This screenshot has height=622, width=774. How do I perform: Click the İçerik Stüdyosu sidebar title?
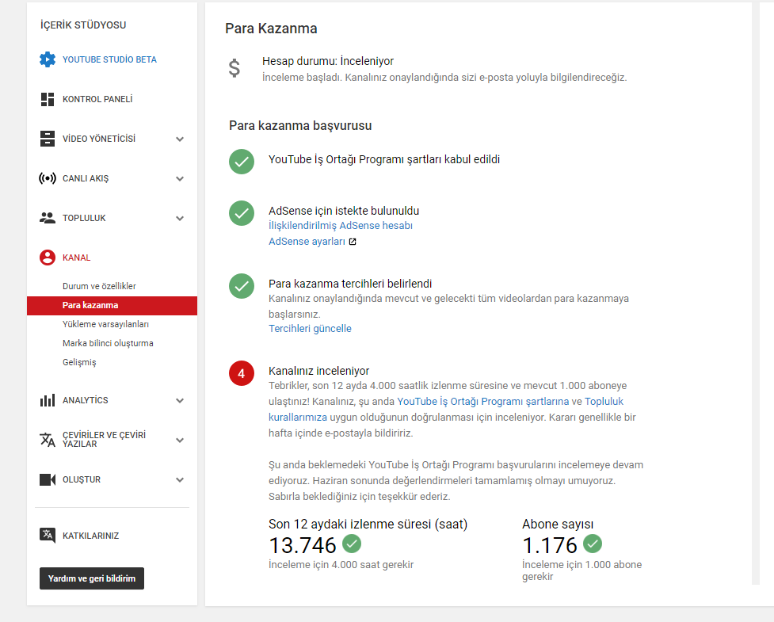pyautogui.click(x=83, y=25)
